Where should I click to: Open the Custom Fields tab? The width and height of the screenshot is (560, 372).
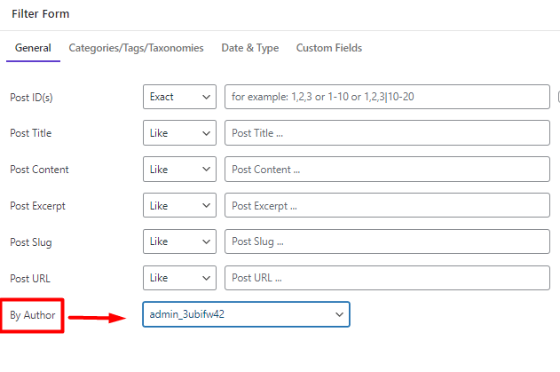(x=329, y=48)
